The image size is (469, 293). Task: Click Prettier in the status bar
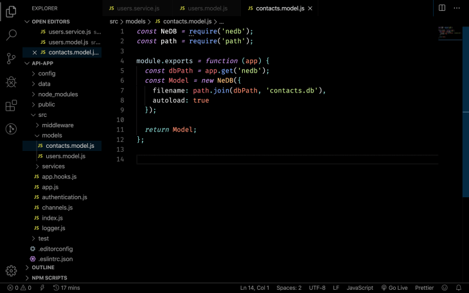pos(424,288)
